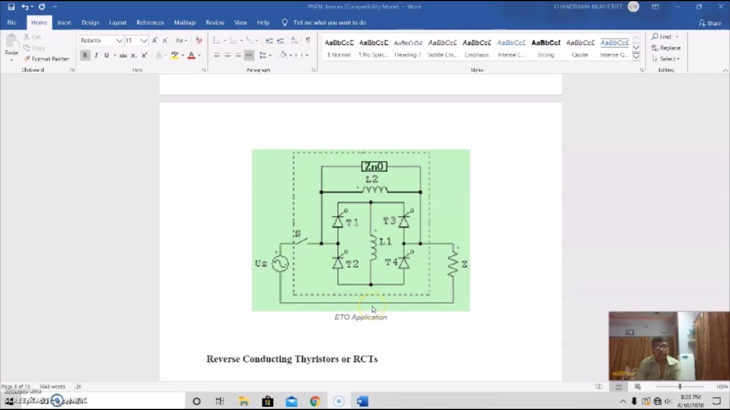Decrease indent of paragraph
Viewport: 730px width, 410px height.
pos(269,40)
